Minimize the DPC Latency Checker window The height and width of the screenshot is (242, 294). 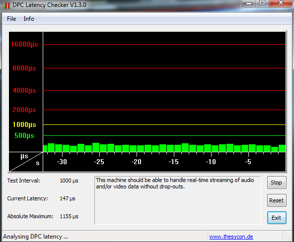tap(249, 3)
